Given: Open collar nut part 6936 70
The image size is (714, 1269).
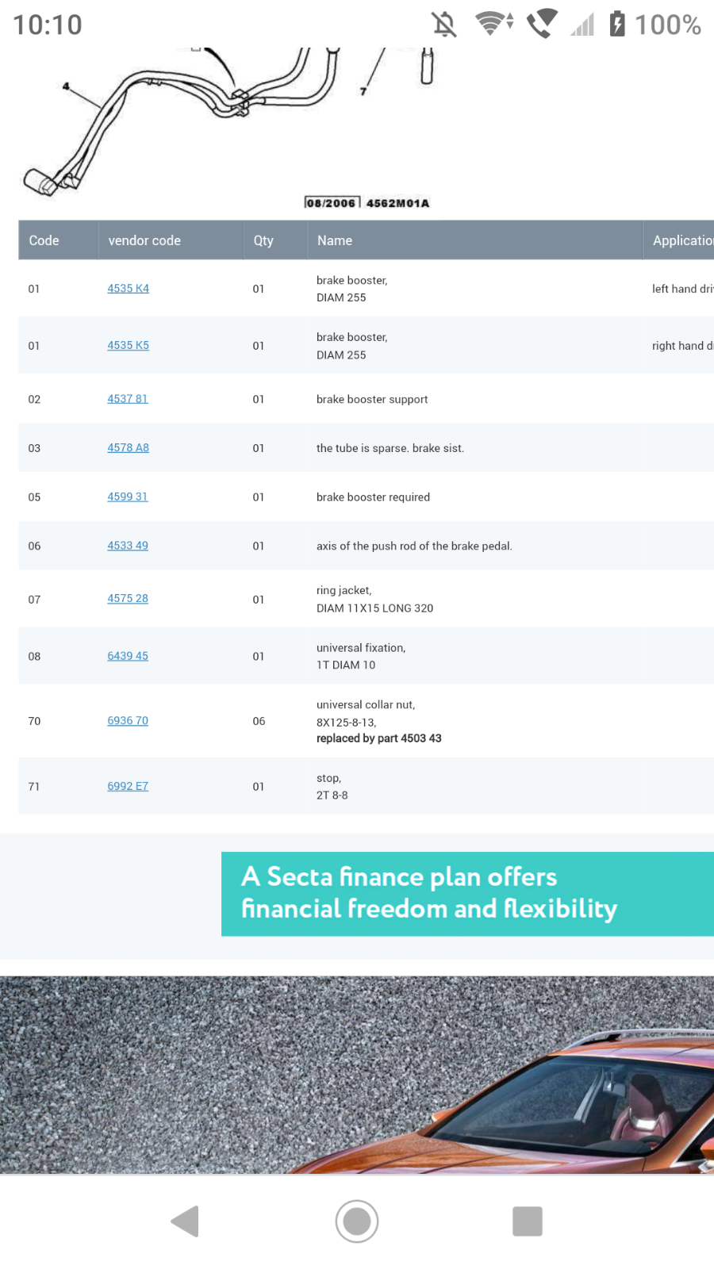Looking at the screenshot, I should [x=128, y=721].
